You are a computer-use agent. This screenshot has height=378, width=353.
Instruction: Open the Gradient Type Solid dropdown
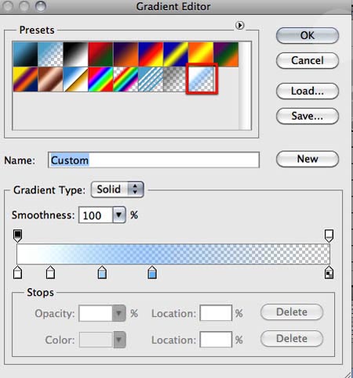tap(118, 189)
